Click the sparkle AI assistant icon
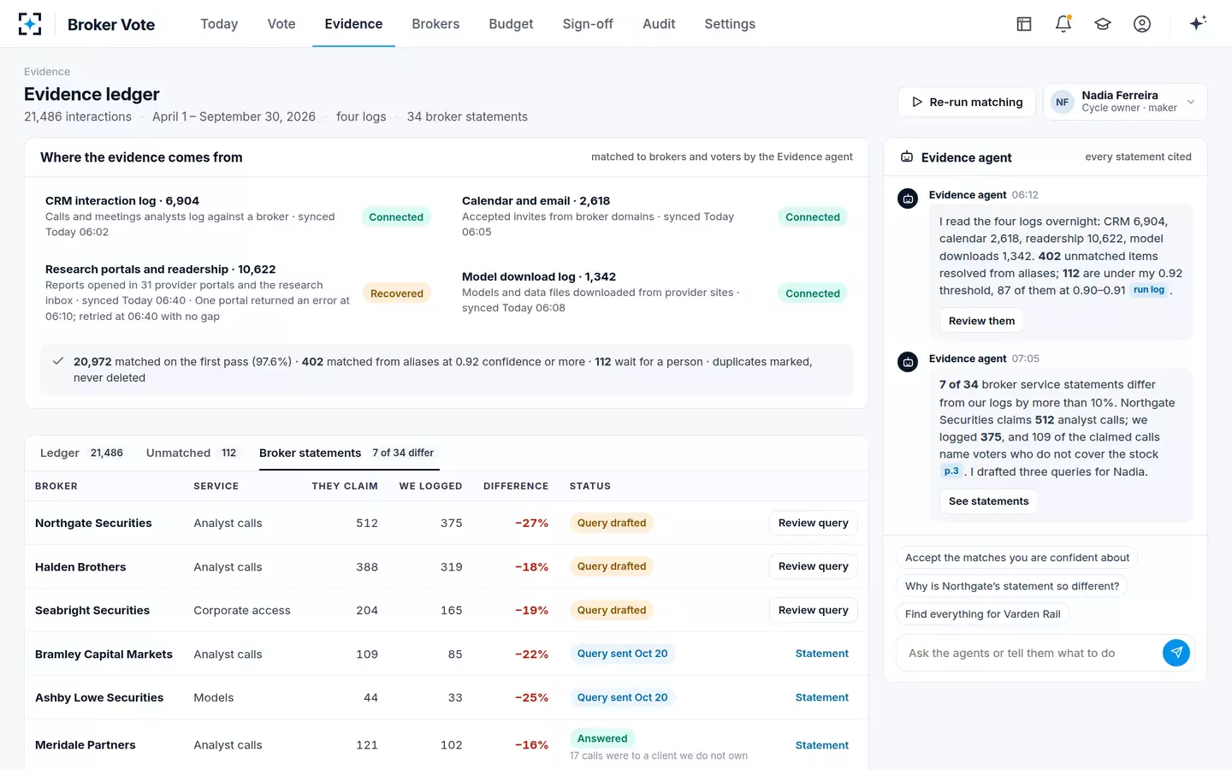1232x770 pixels. point(1198,23)
